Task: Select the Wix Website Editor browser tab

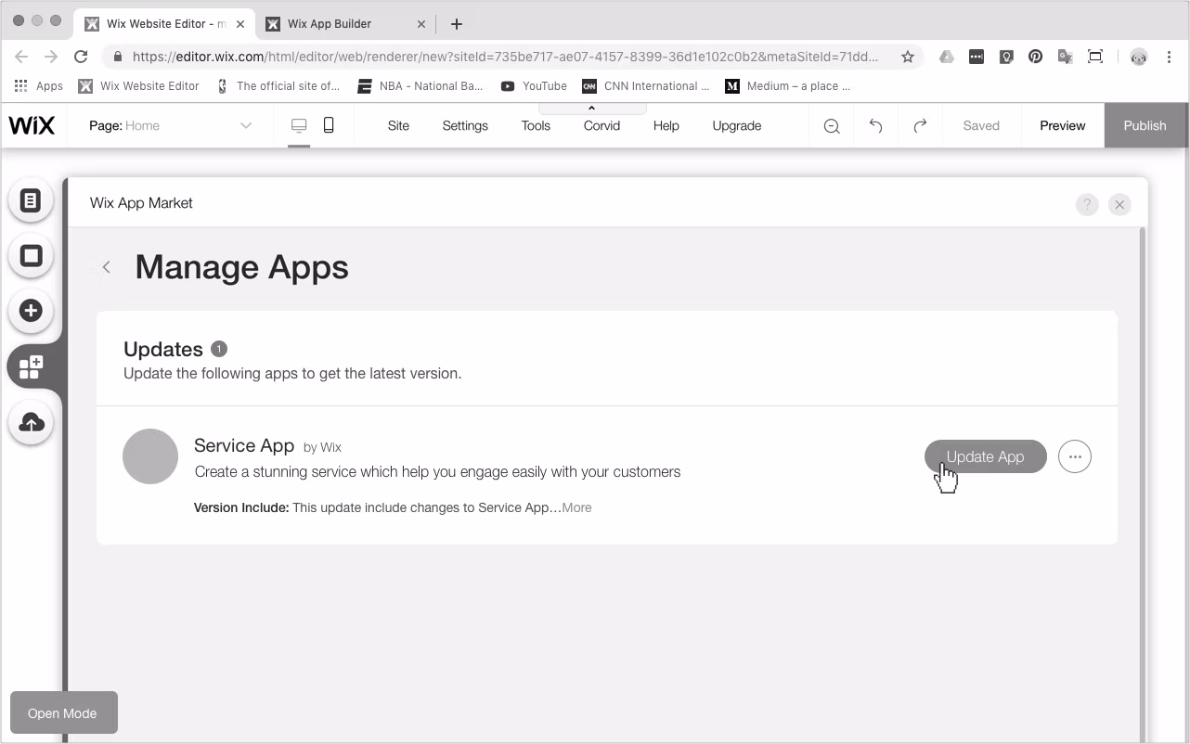Action: point(162,24)
